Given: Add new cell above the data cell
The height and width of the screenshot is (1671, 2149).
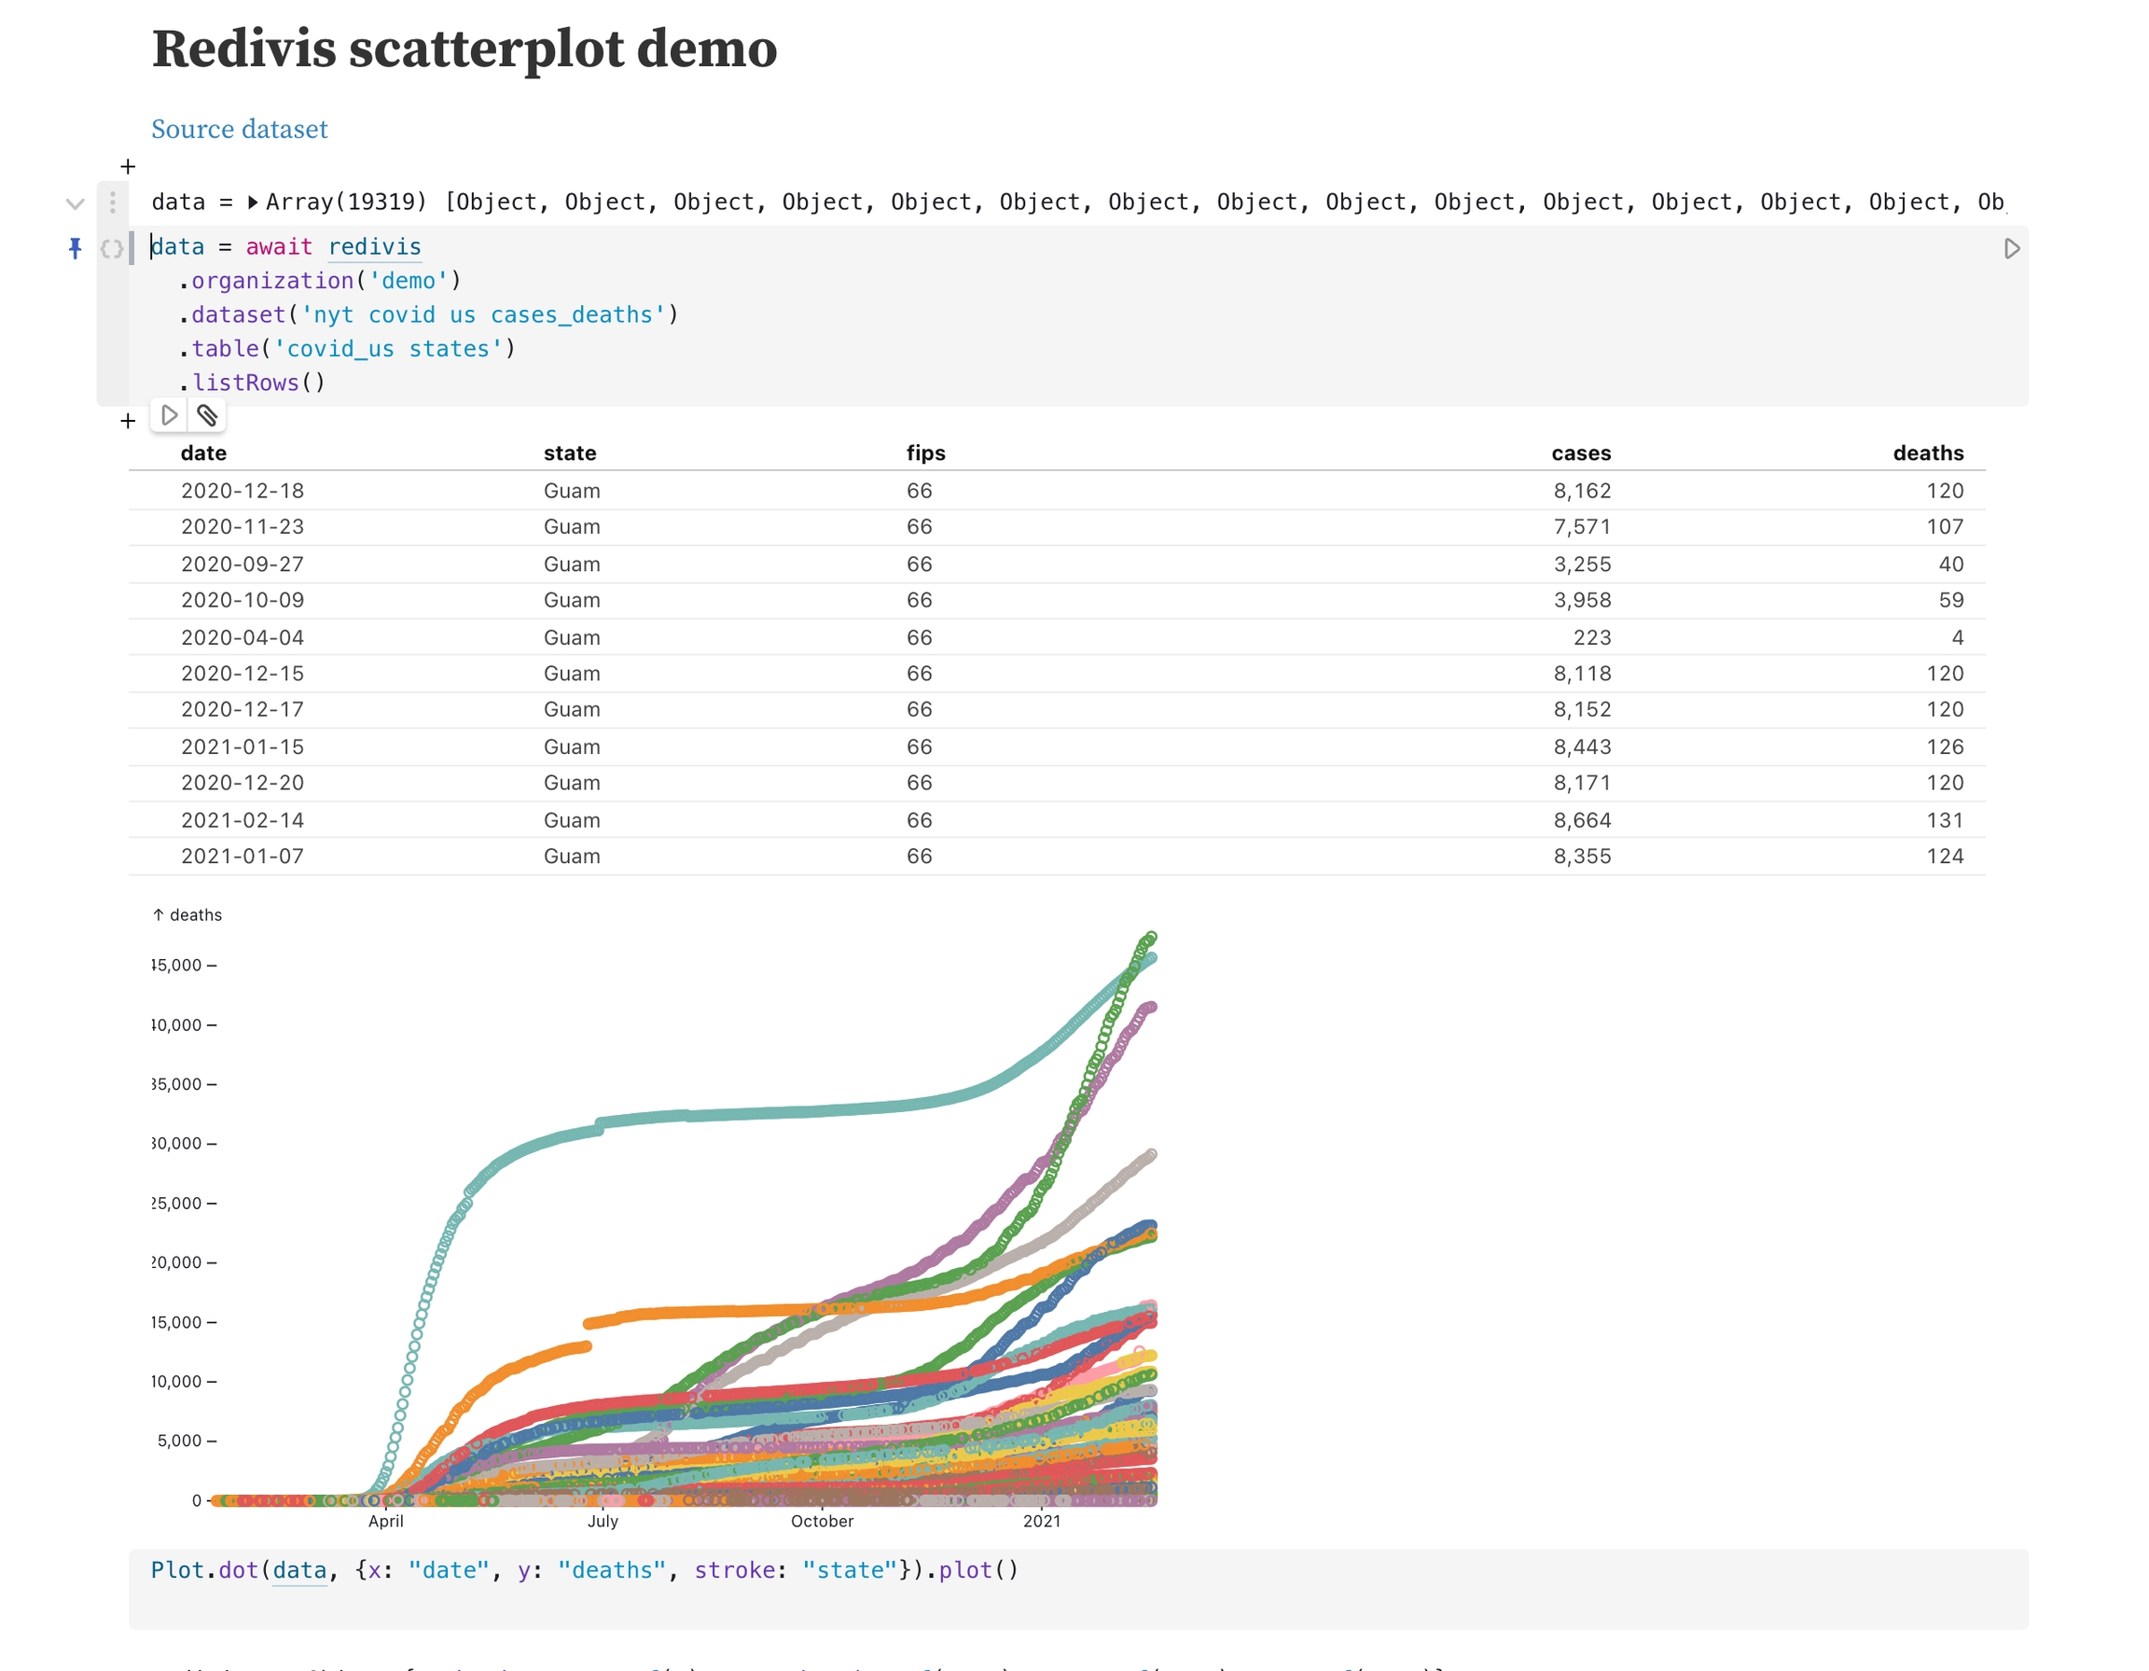Looking at the screenshot, I should 128,166.
